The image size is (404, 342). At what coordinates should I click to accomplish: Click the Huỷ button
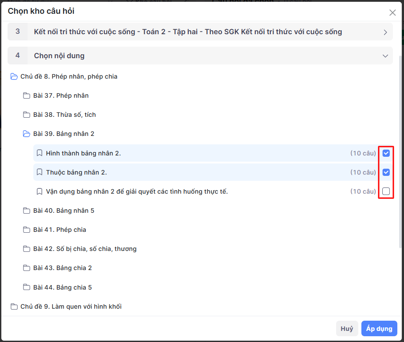pyautogui.click(x=347, y=329)
